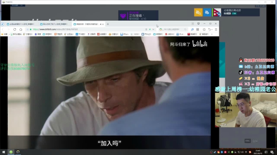Open the favorites star bookmark

pyautogui.click(x=4, y=34)
